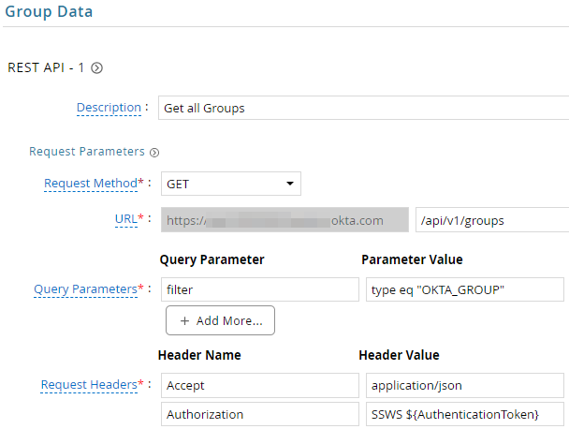
Task: Click the '+ Add More...' button
Action: [220, 320]
